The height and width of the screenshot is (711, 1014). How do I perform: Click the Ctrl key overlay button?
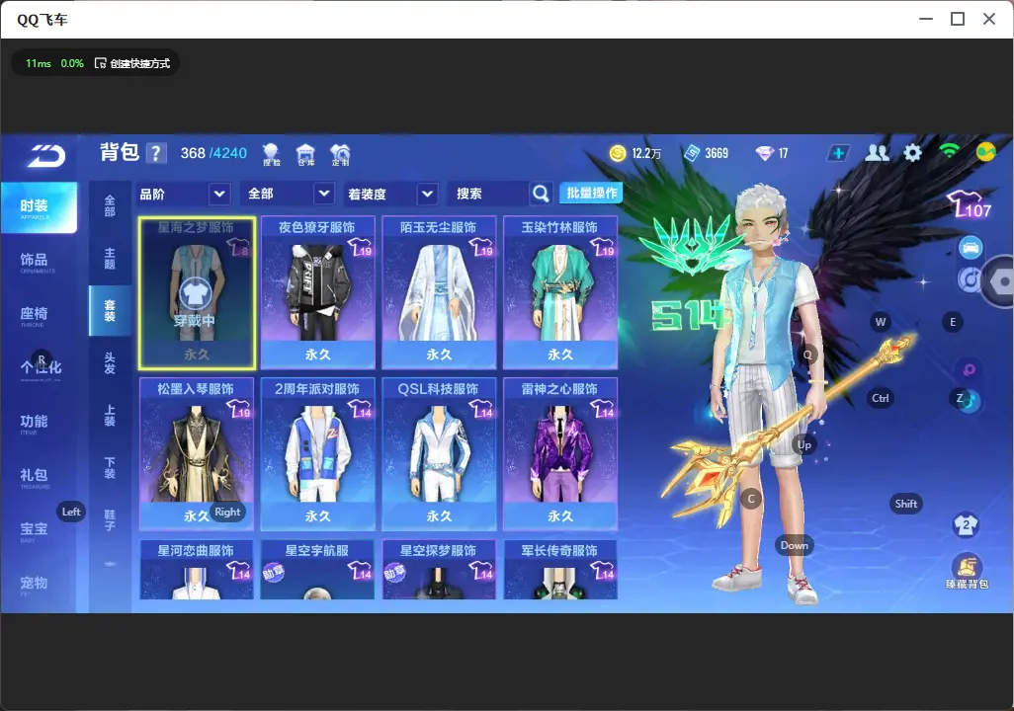point(881,398)
